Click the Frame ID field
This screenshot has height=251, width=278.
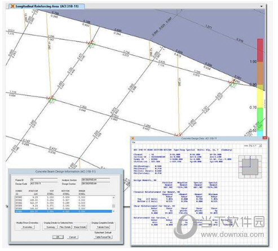pos(44,180)
